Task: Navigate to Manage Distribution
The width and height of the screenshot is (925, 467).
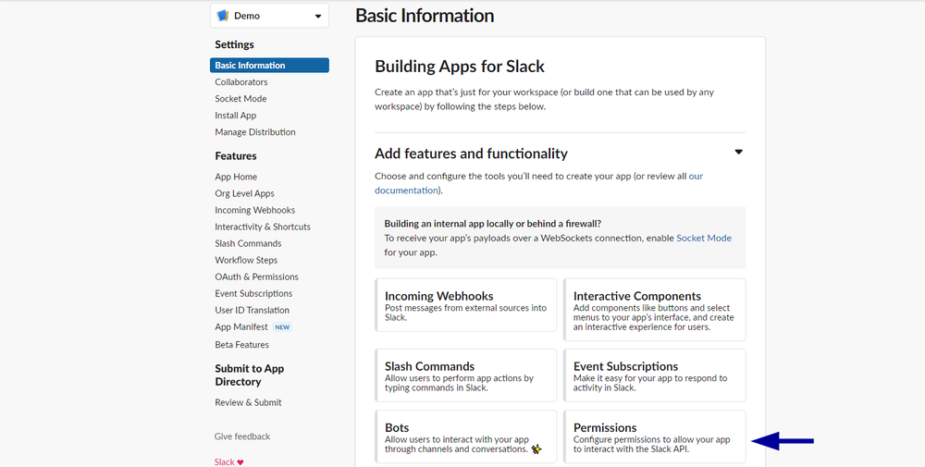Action: [x=255, y=132]
